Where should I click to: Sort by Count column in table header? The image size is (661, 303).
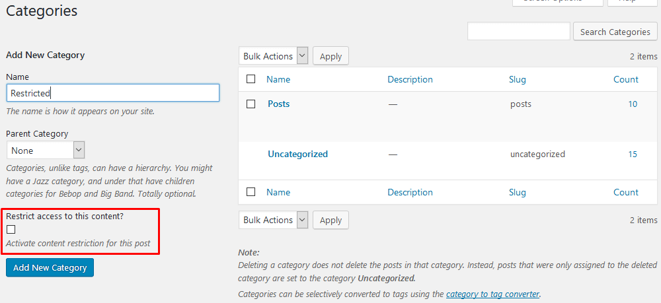pos(625,79)
